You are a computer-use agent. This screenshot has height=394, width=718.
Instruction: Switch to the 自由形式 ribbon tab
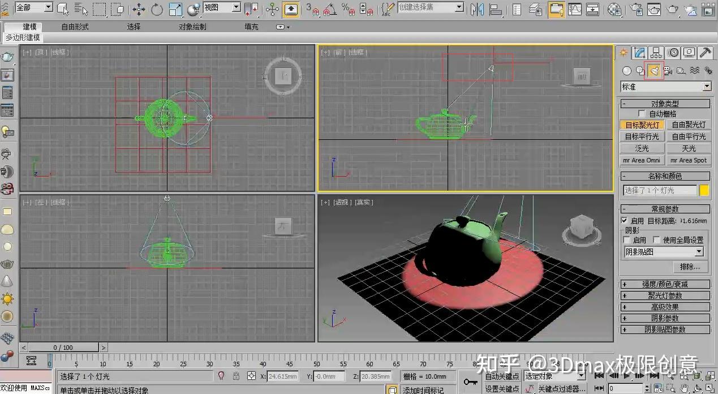[x=74, y=26]
